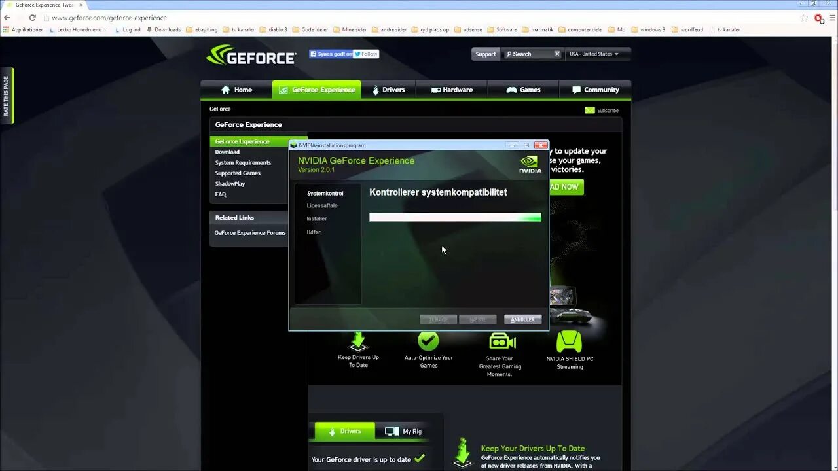Click the Licensaftale step in the installer

pyautogui.click(x=322, y=205)
